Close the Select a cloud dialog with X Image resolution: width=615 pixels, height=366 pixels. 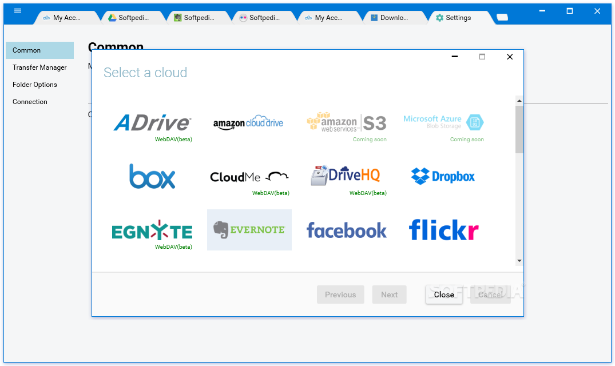(510, 57)
